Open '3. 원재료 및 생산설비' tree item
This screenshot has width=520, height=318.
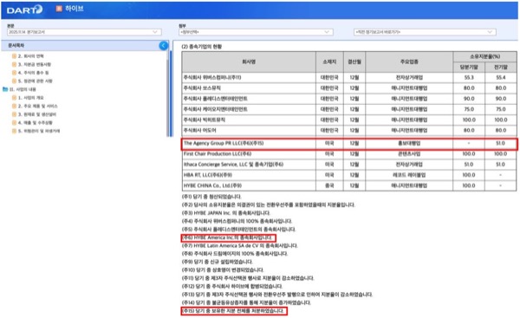(36, 114)
